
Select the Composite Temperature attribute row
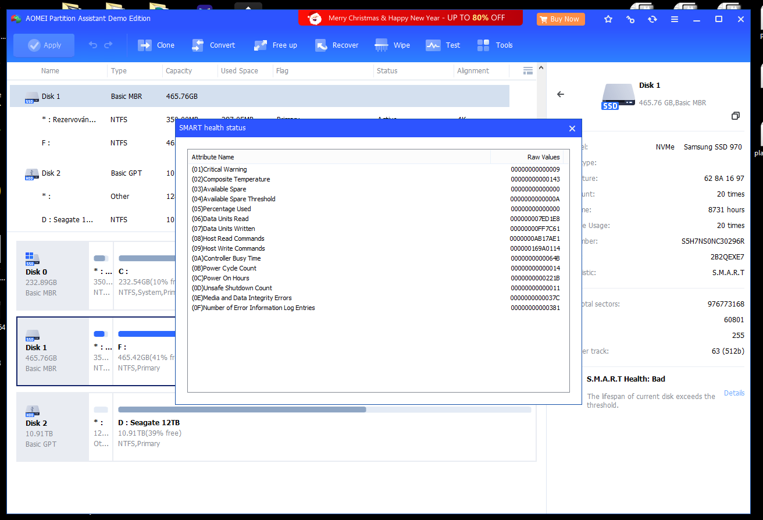376,179
